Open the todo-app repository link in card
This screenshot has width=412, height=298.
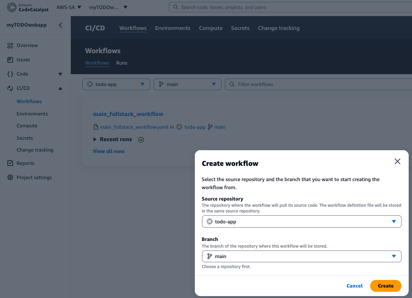click(195, 127)
